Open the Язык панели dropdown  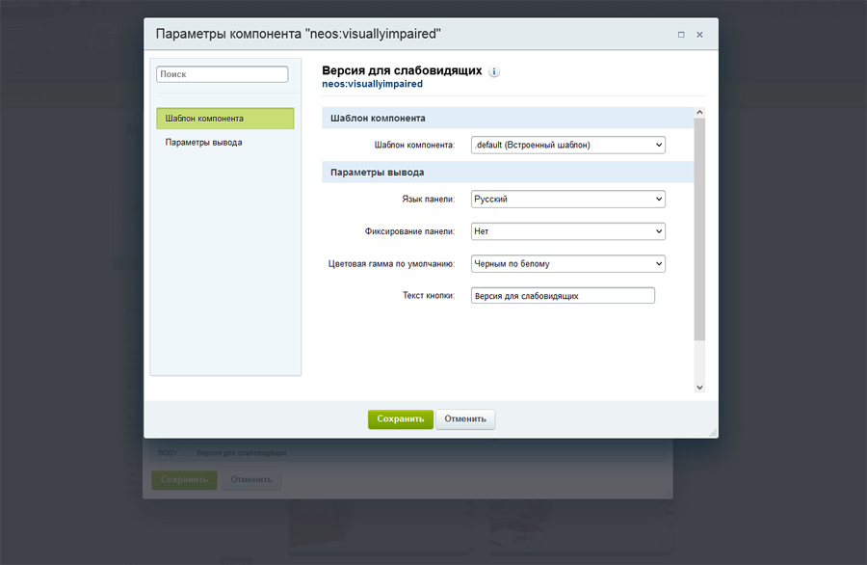click(x=568, y=200)
